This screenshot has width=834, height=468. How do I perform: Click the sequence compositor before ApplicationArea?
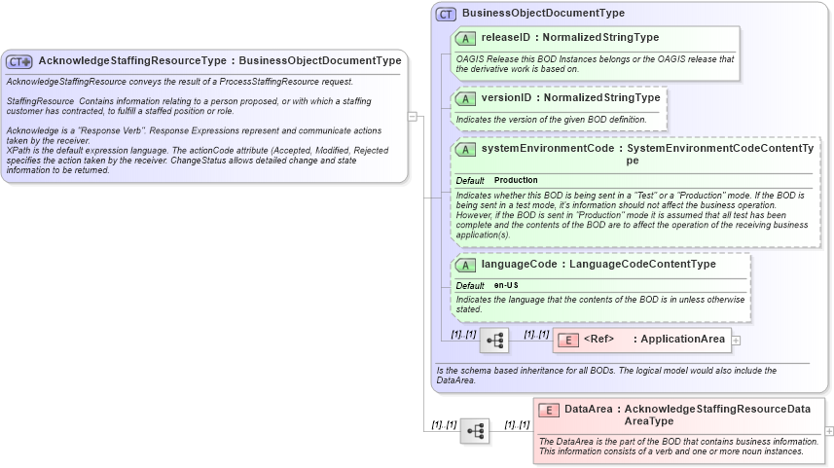click(x=494, y=341)
